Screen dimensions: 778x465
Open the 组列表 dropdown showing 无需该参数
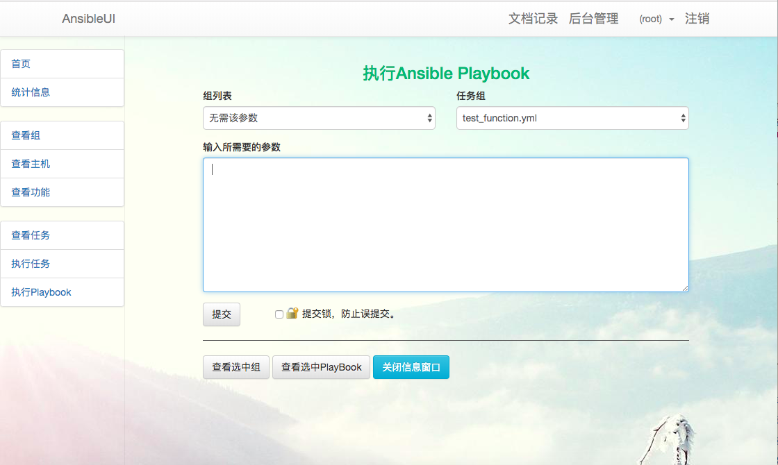319,118
